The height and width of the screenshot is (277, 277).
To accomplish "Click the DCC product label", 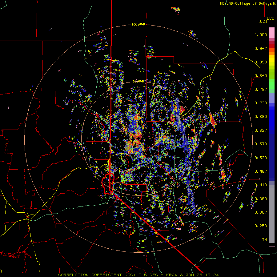I will click(271, 18).
